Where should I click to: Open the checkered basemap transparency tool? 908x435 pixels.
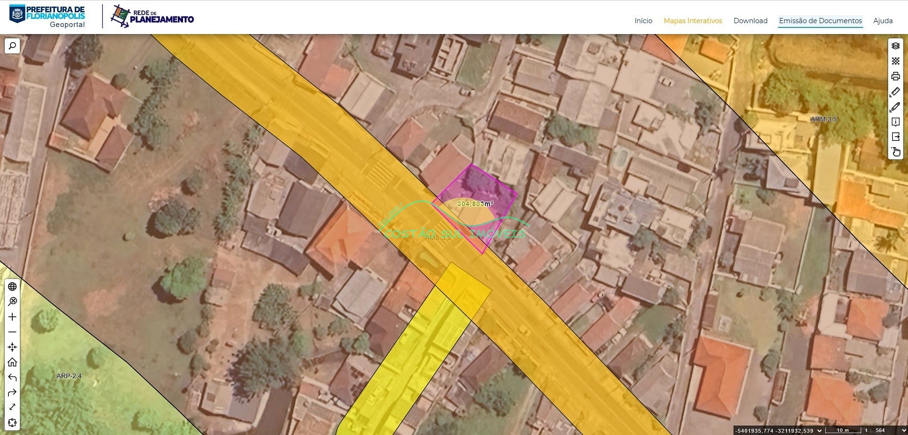click(895, 61)
